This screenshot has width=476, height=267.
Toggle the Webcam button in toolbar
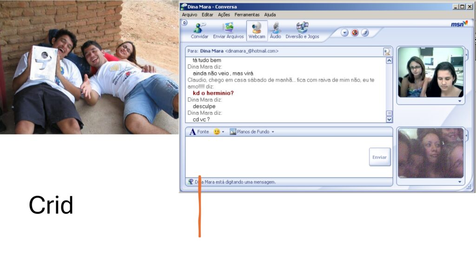pyautogui.click(x=257, y=28)
